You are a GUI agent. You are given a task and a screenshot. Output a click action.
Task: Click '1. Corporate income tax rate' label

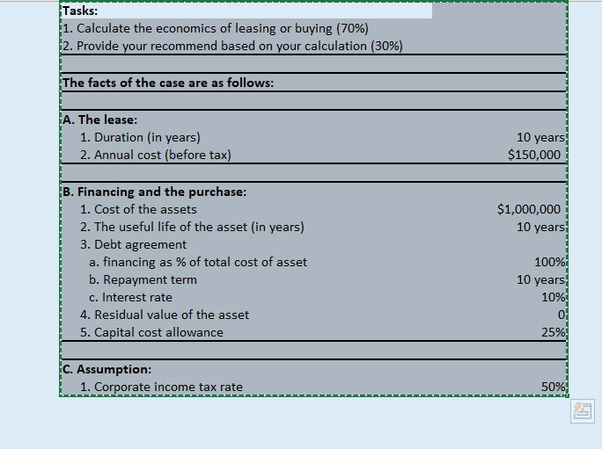click(161, 387)
